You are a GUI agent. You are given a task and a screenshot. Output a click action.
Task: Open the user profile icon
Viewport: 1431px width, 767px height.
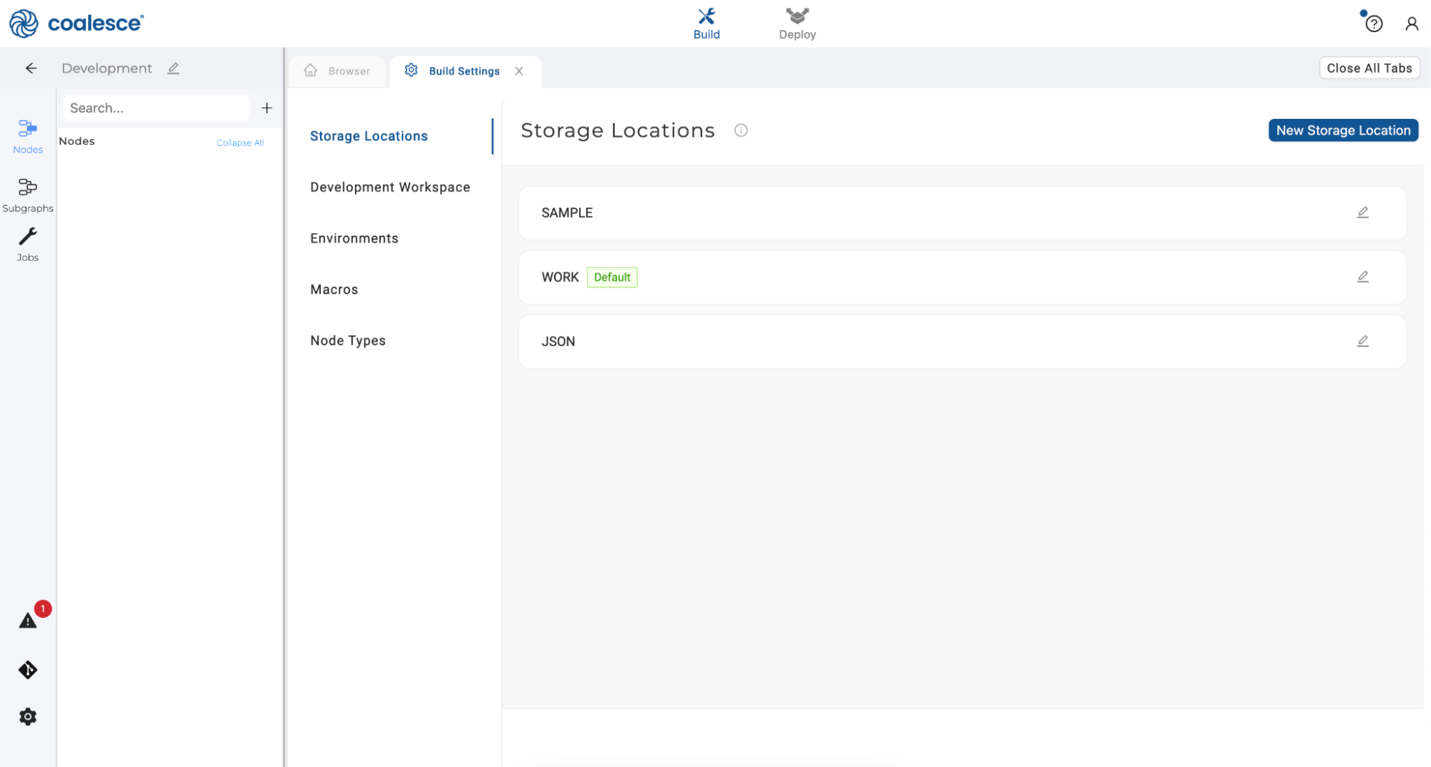coord(1411,24)
